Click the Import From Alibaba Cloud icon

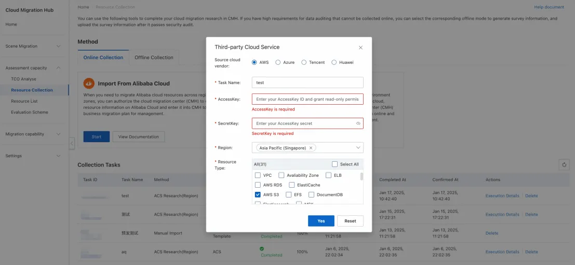tap(89, 83)
